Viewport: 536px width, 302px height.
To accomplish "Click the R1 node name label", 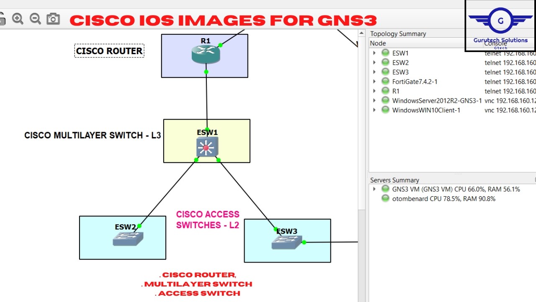I will (205, 41).
